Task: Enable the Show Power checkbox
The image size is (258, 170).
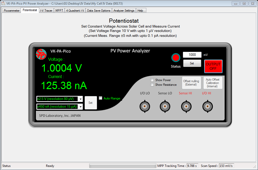Action: tap(152, 80)
